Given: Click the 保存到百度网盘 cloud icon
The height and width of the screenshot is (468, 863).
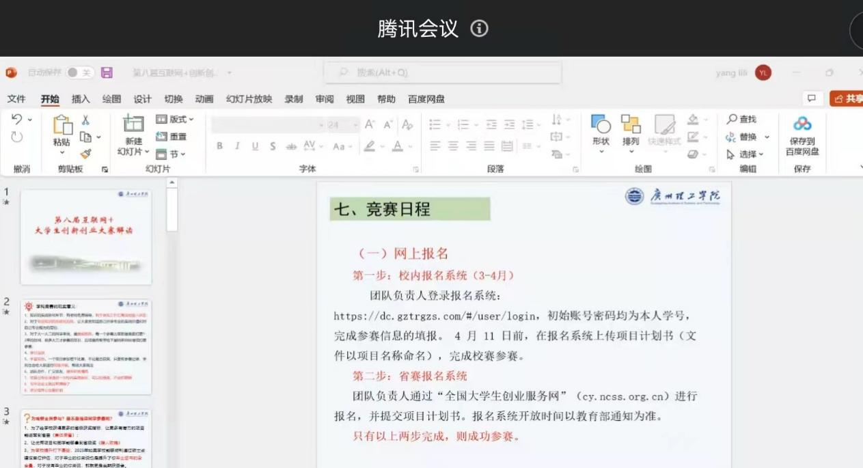Looking at the screenshot, I should pyautogui.click(x=802, y=124).
